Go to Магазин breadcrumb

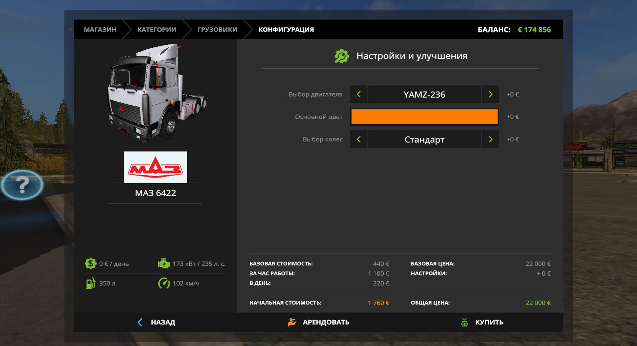coord(100,29)
